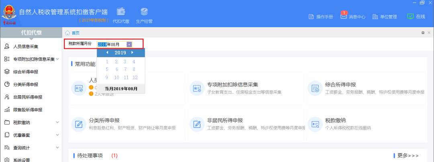Click the 在线 online status icon
434x162 pixels.
[410, 16]
